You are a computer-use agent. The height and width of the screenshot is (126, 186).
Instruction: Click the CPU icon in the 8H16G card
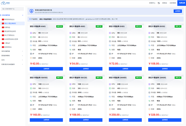point(149,33)
